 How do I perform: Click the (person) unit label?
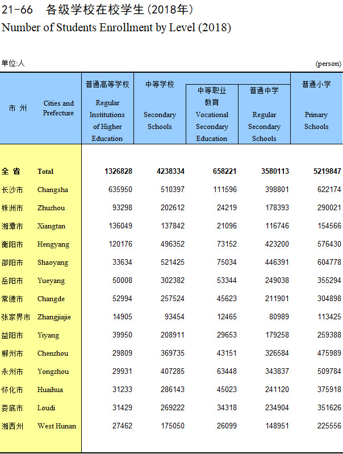tap(328, 64)
